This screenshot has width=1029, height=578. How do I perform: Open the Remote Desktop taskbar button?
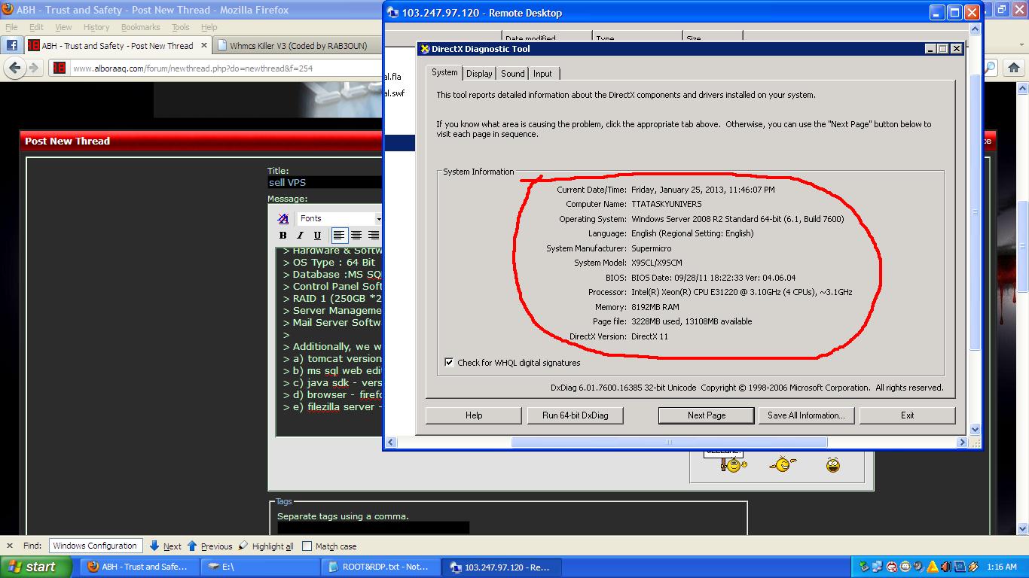[x=502, y=567]
